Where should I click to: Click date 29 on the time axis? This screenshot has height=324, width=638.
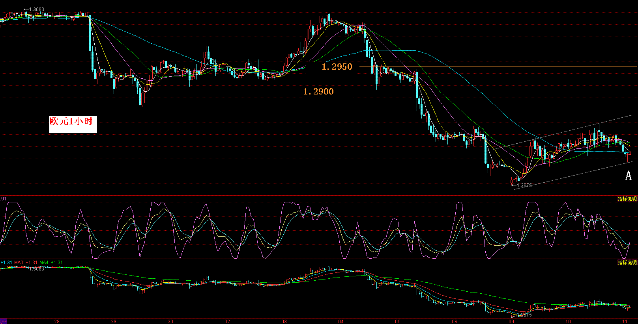[x=114, y=321]
